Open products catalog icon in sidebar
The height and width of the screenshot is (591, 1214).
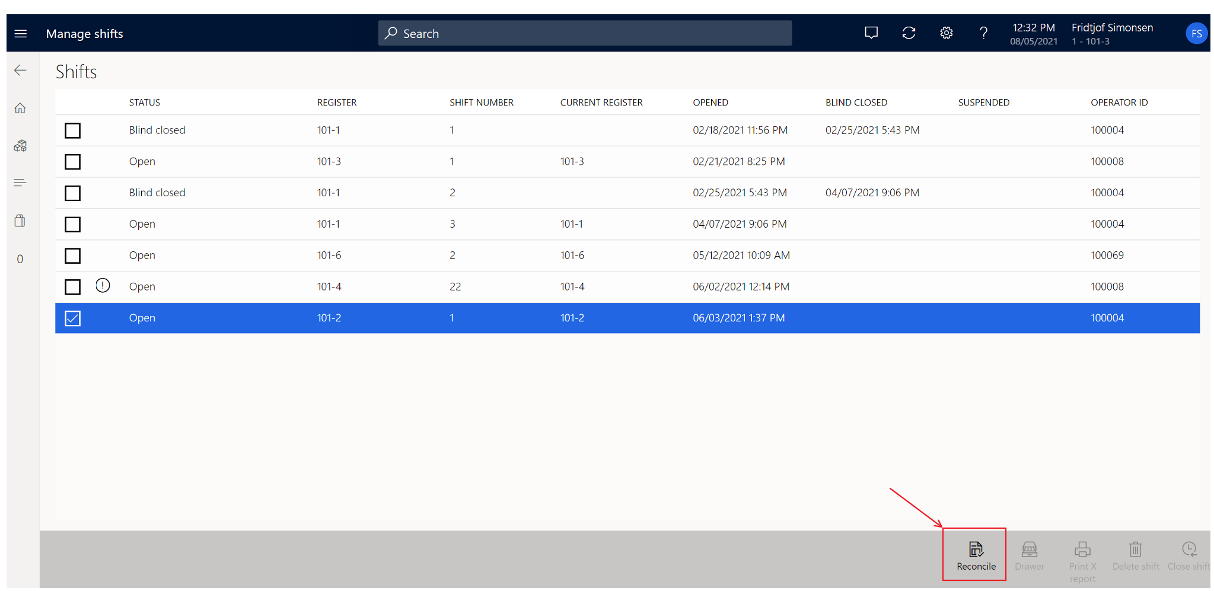point(21,146)
